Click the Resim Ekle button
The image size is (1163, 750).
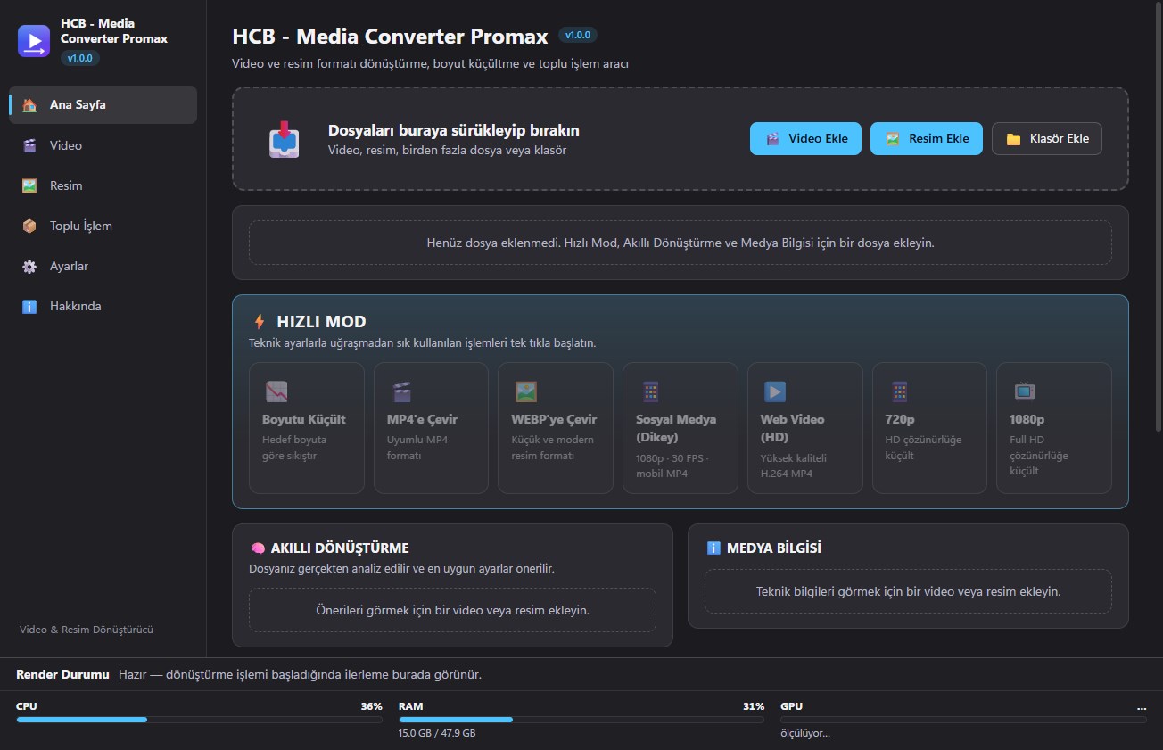click(x=926, y=139)
